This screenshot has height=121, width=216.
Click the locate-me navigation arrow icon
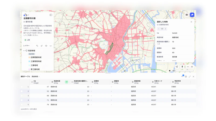tap(177, 67)
